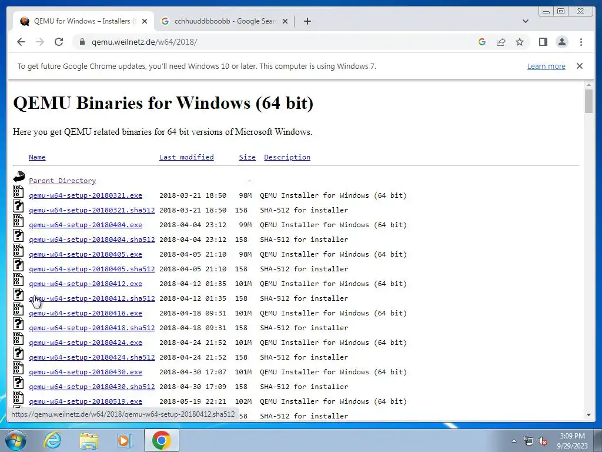Open qemu-w64-setup-20180412.sha512 link
This screenshot has width=602, height=452.
coord(92,298)
